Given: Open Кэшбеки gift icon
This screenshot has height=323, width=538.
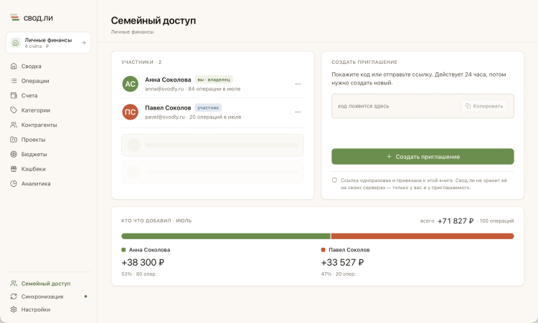Looking at the screenshot, I should coord(14,169).
